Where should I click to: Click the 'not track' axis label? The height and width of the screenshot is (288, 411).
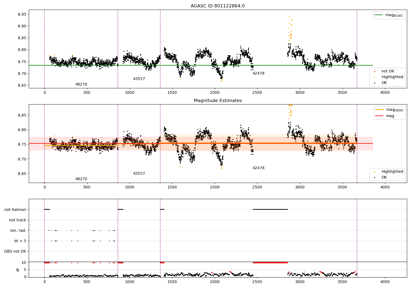pyautogui.click(x=18, y=220)
